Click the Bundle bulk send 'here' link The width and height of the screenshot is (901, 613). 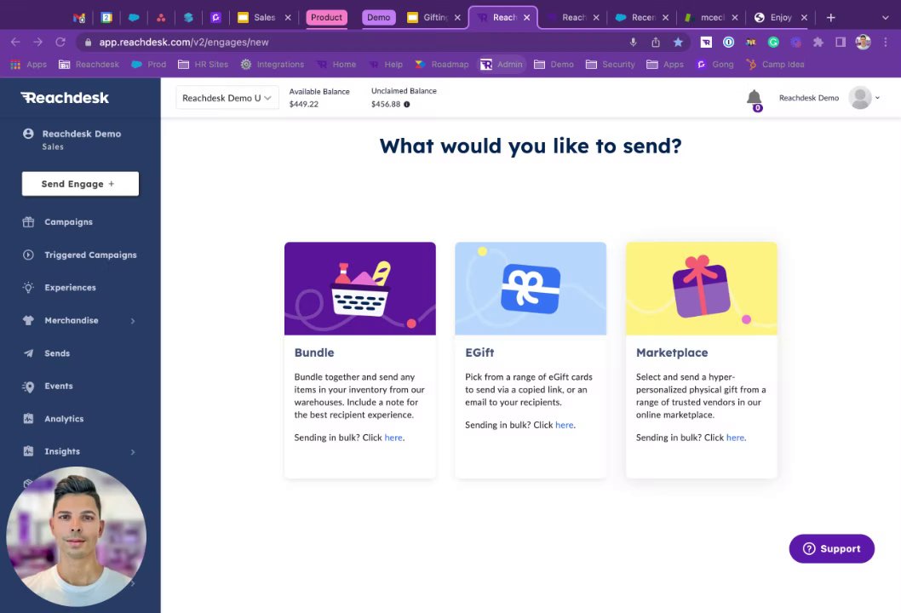point(393,438)
